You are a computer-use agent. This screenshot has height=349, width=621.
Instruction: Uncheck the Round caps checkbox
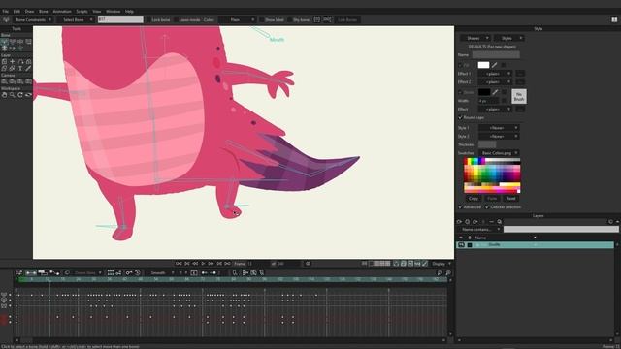coord(460,117)
